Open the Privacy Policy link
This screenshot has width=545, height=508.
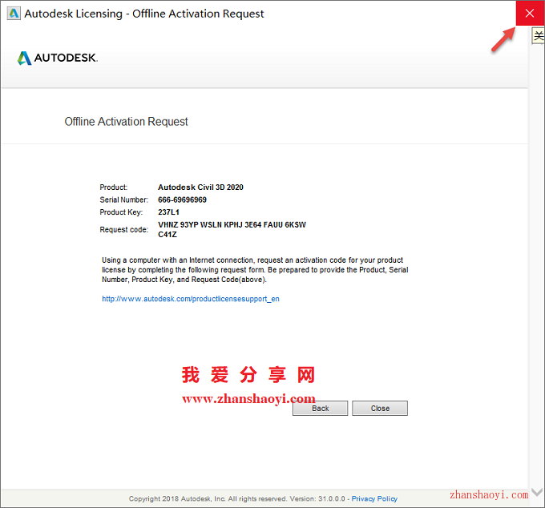point(374,498)
